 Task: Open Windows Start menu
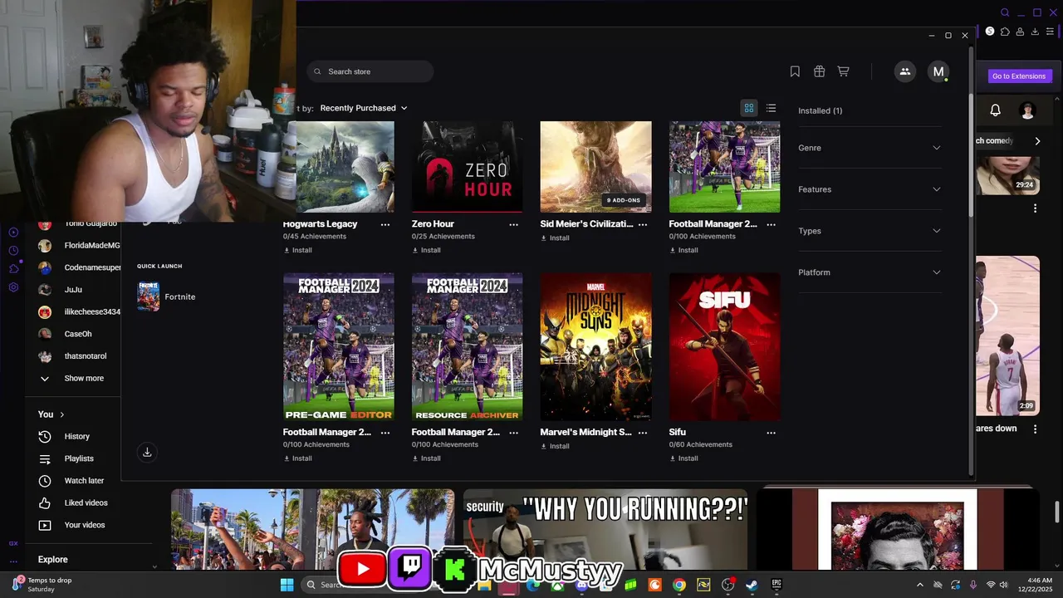pos(287,585)
